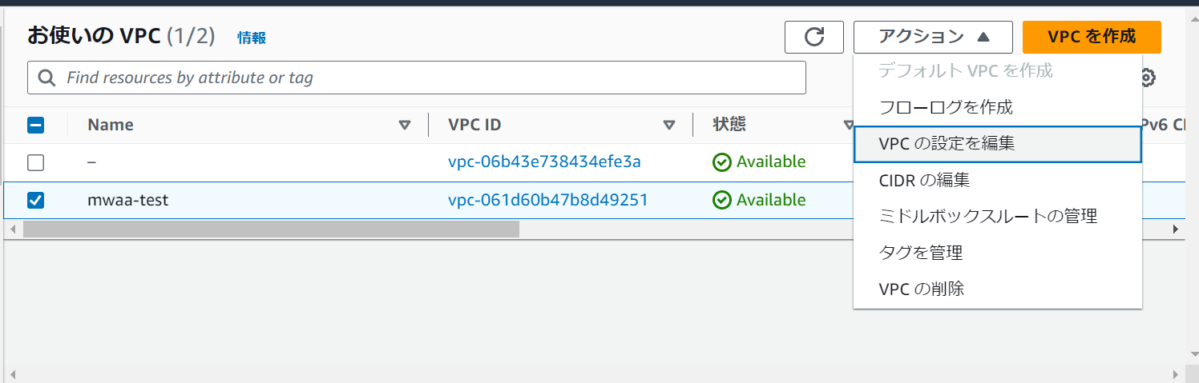
Task: Open the table settings gear icon
Action: click(x=1148, y=78)
